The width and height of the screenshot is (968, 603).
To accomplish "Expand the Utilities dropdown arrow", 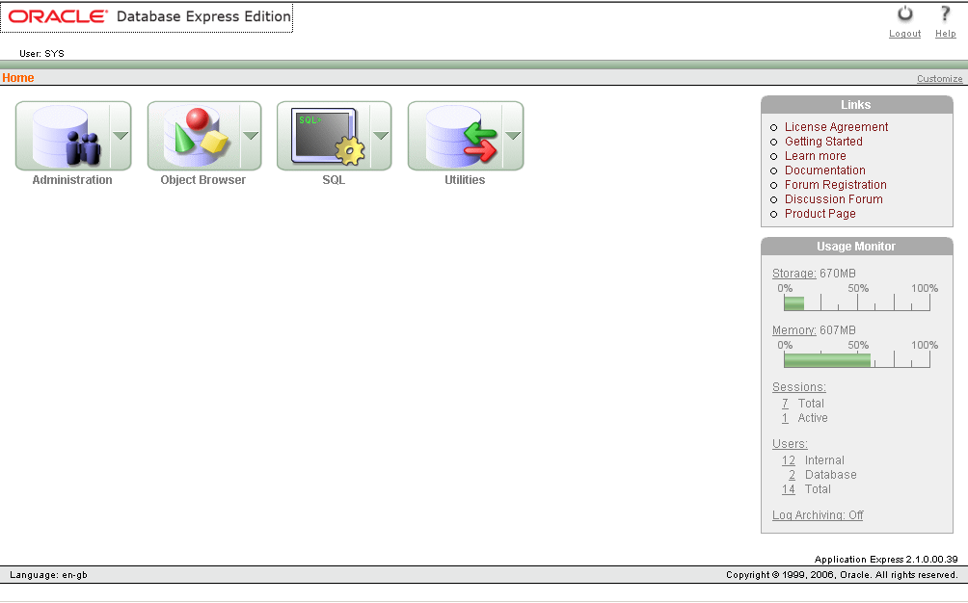I will [x=513, y=136].
